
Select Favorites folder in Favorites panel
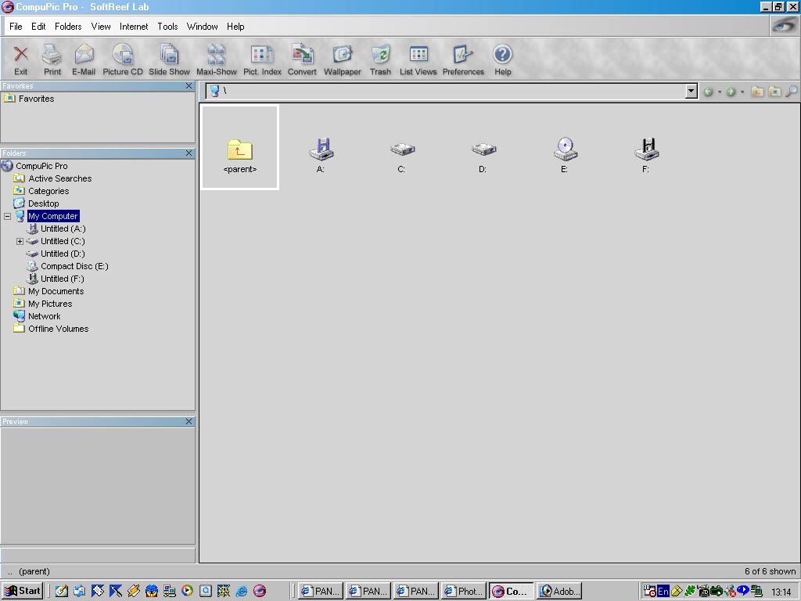click(36, 99)
